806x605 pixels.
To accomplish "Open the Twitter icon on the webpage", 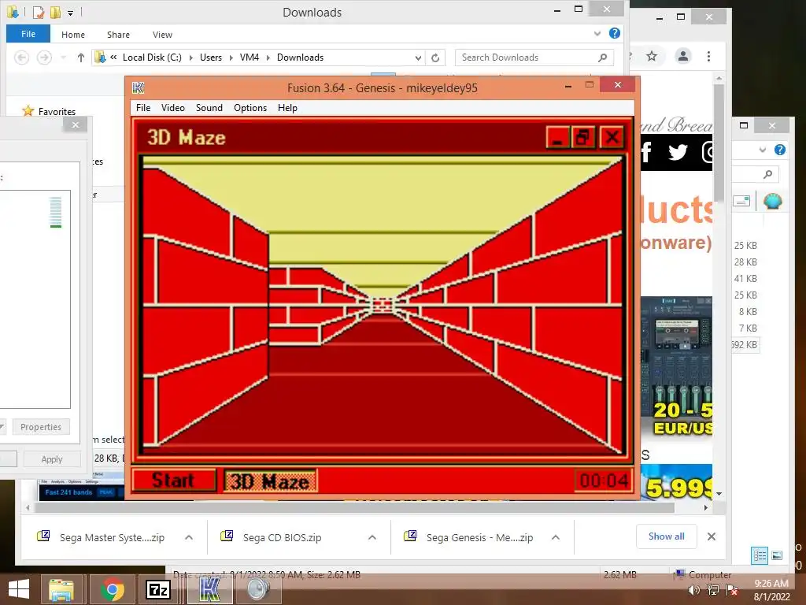I will [678, 152].
